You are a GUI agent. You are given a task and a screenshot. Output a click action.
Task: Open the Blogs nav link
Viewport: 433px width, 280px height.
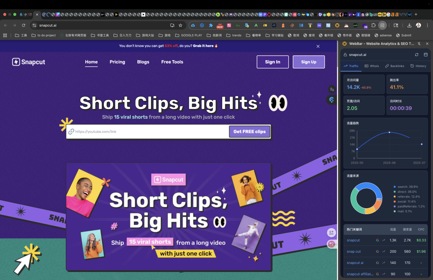point(143,62)
